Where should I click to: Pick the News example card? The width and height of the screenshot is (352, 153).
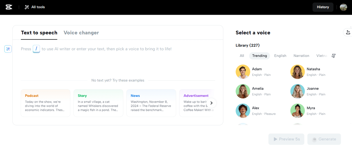click(x=151, y=103)
